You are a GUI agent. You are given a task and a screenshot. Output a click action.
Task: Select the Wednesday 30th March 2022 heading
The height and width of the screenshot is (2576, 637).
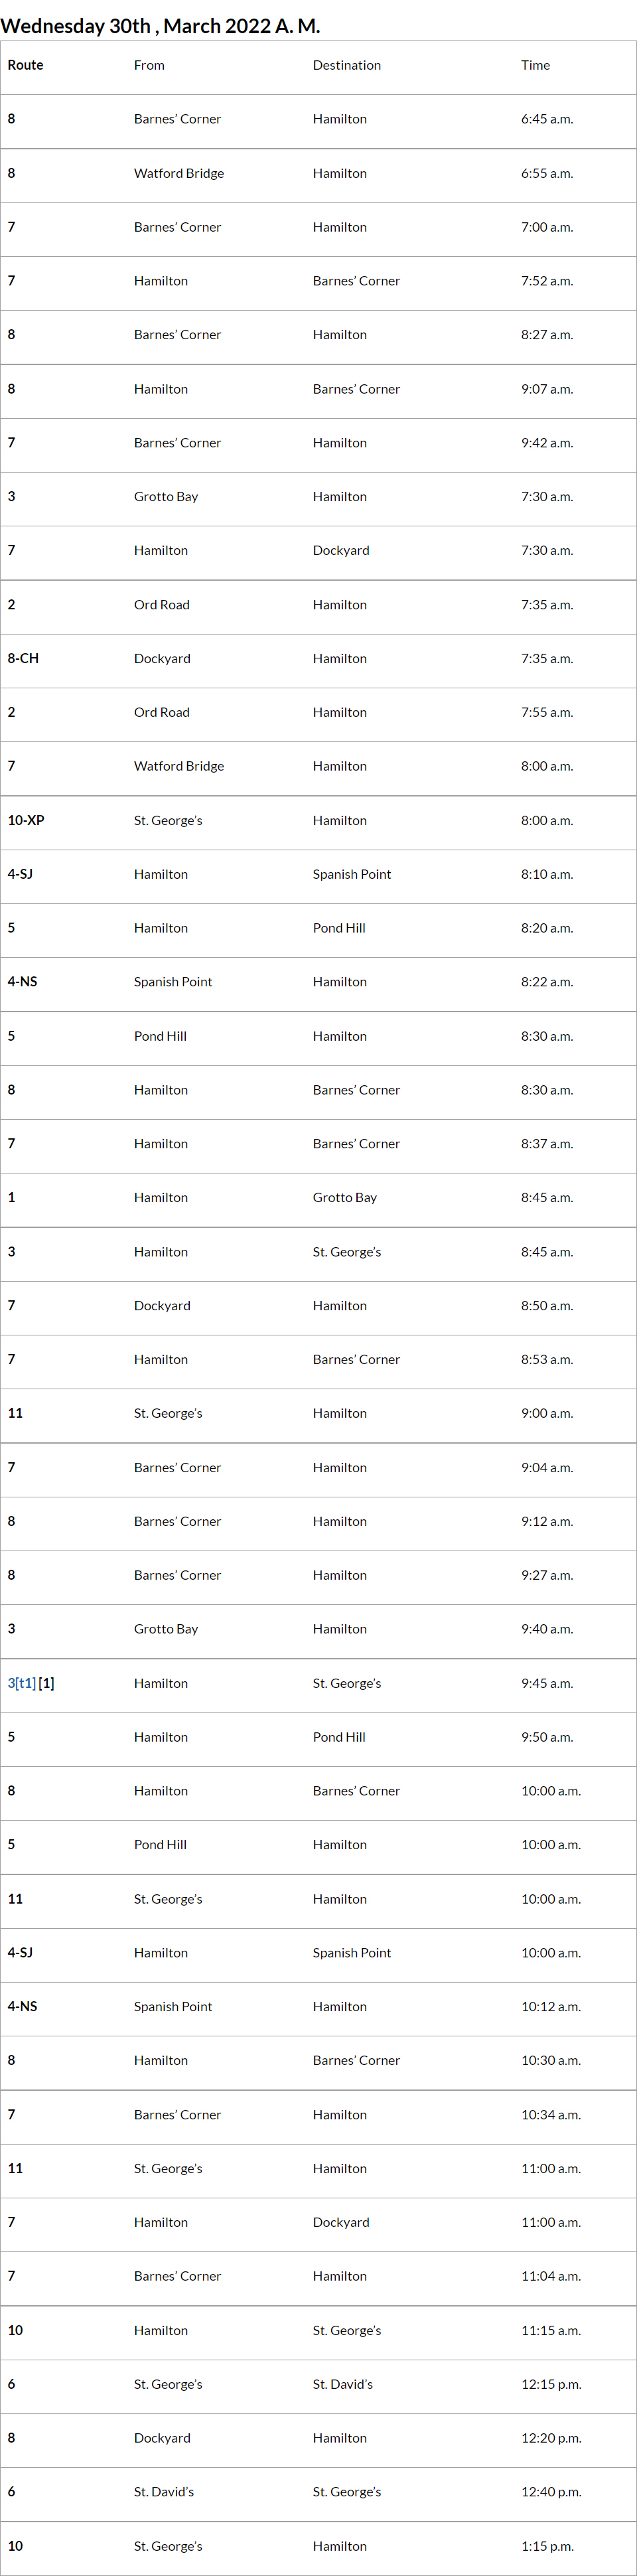[x=160, y=26]
